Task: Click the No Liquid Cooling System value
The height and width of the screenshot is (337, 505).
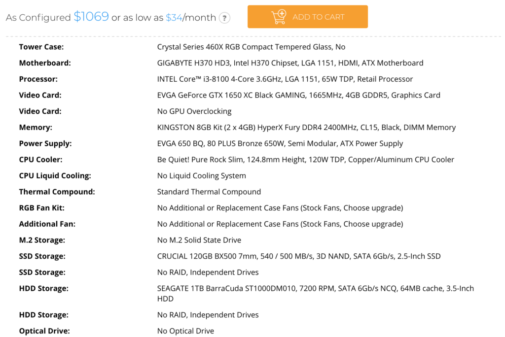Action: click(x=202, y=176)
